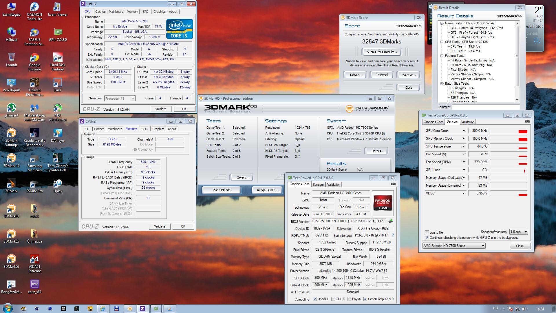Click the Run 3DMark button
The width and height of the screenshot is (556, 313).
(x=221, y=190)
